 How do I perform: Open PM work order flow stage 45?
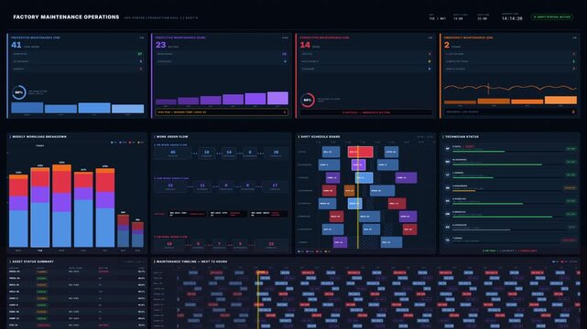(172, 154)
